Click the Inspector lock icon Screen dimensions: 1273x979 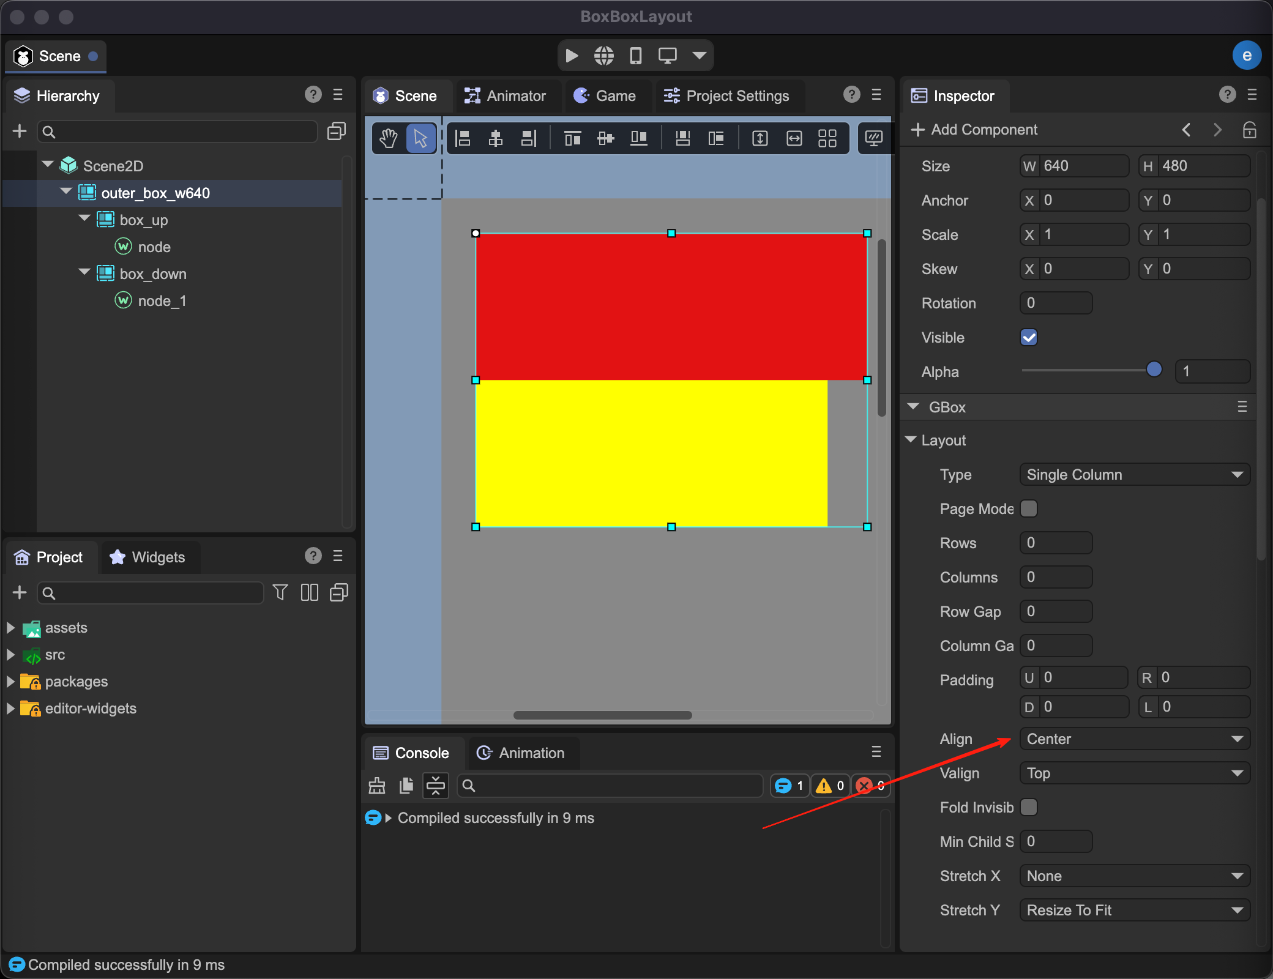tap(1249, 130)
